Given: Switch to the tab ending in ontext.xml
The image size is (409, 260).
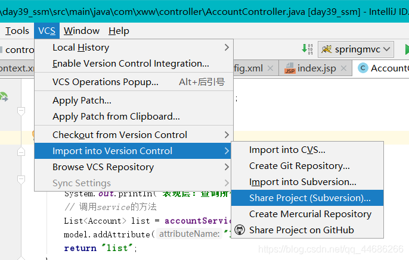Looking at the screenshot, I should tap(17, 68).
